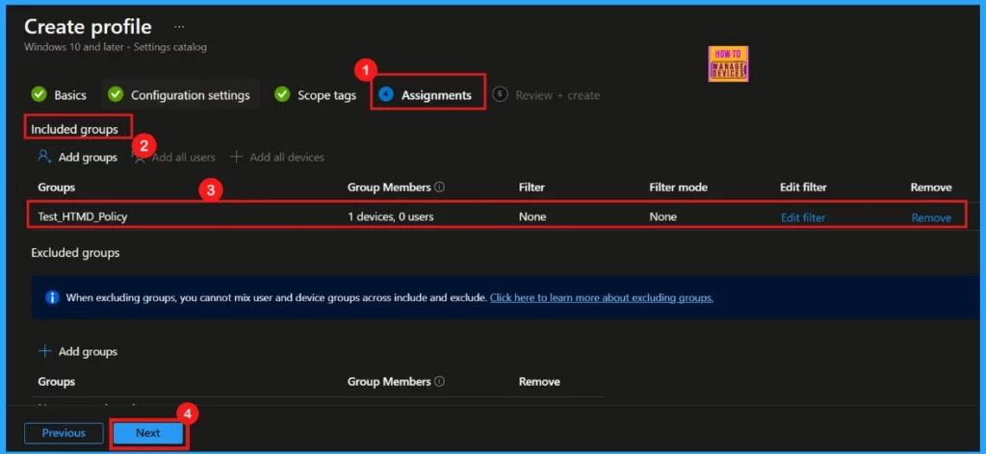This screenshot has width=986, height=454.
Task: Click the 'Windows 10 and later - Settings catalog' subtitle
Action: (x=116, y=47)
